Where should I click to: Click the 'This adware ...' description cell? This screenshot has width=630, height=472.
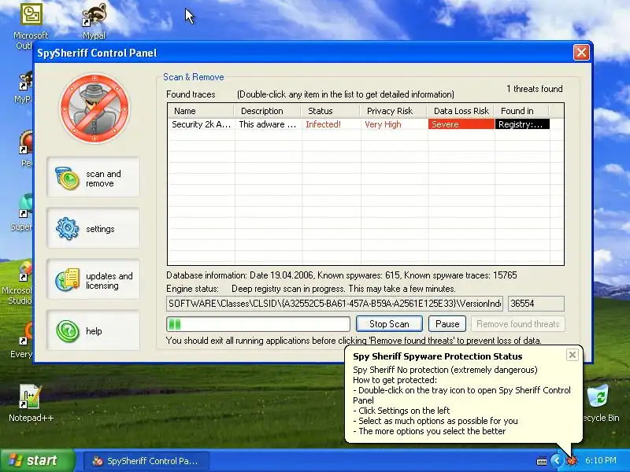click(x=268, y=124)
